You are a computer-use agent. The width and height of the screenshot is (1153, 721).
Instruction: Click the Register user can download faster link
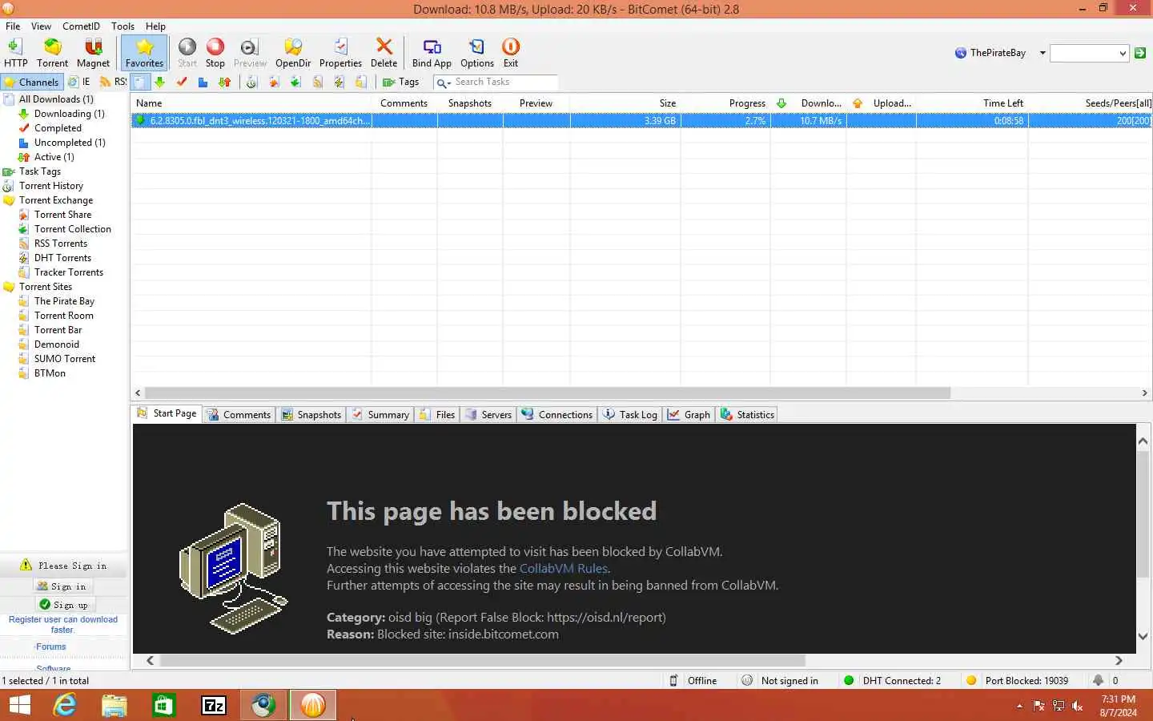click(x=63, y=625)
